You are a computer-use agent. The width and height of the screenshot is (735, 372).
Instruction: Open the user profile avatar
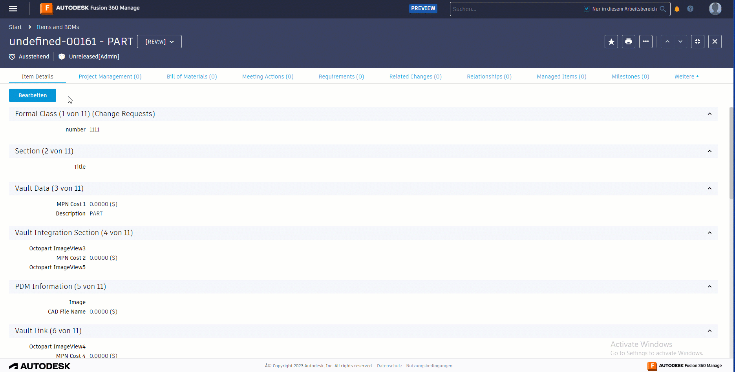click(x=715, y=9)
